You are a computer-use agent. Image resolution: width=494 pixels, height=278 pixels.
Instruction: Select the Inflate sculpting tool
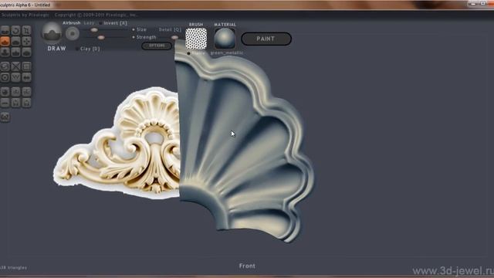pos(5,52)
